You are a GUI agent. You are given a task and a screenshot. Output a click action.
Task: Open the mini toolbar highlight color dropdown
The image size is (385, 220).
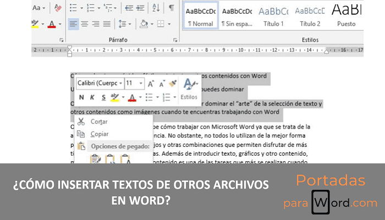click(123, 97)
